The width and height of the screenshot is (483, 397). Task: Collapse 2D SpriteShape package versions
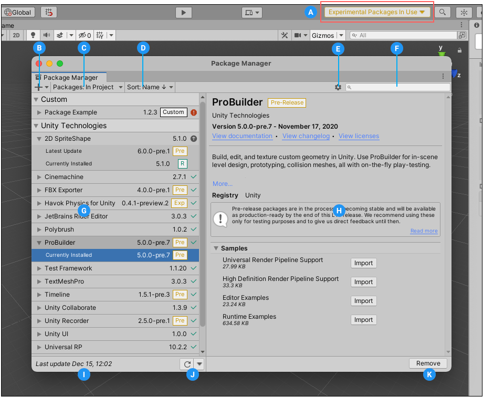(x=39, y=139)
